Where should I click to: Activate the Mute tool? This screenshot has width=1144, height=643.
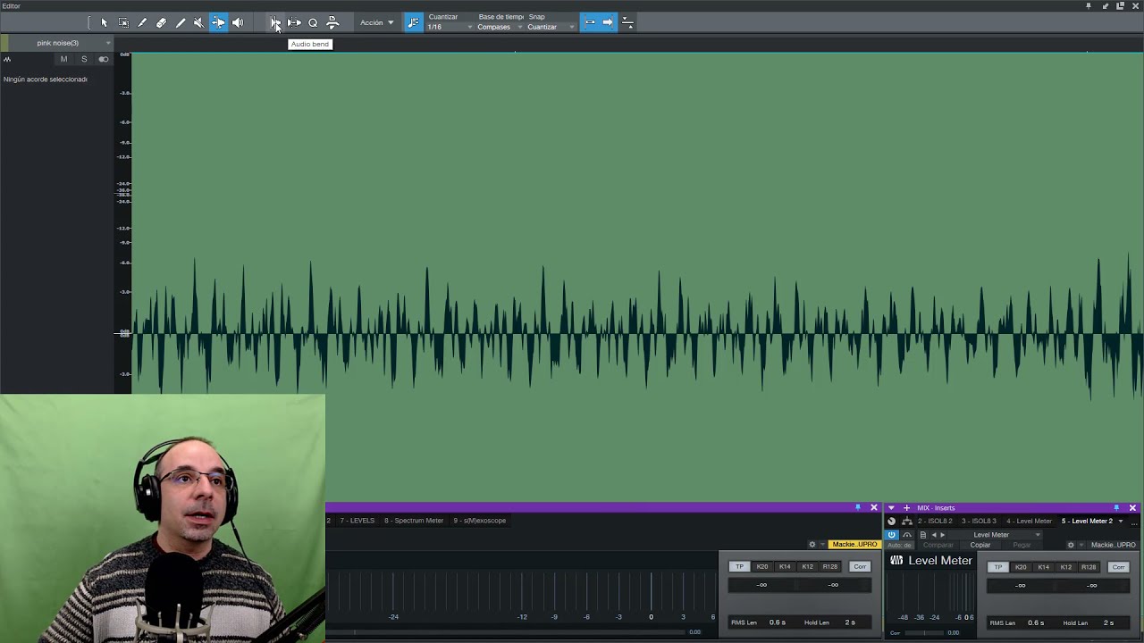point(198,22)
